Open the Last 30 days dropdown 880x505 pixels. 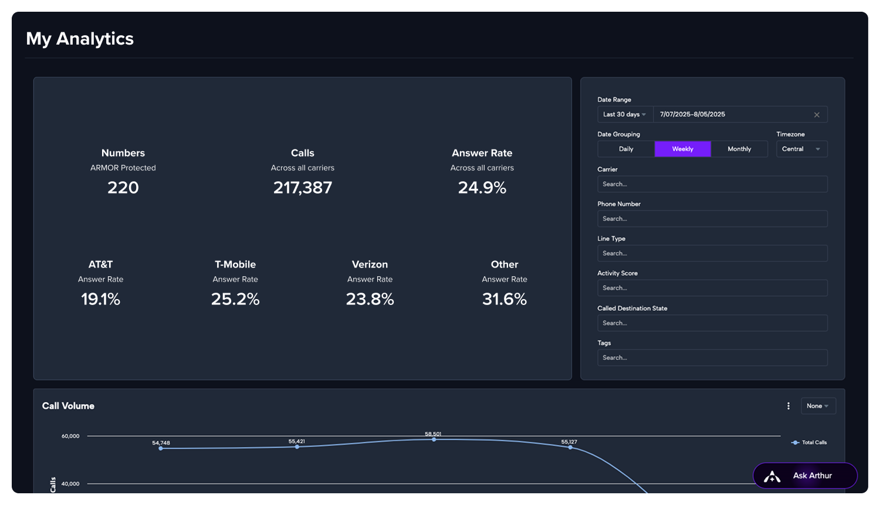624,114
